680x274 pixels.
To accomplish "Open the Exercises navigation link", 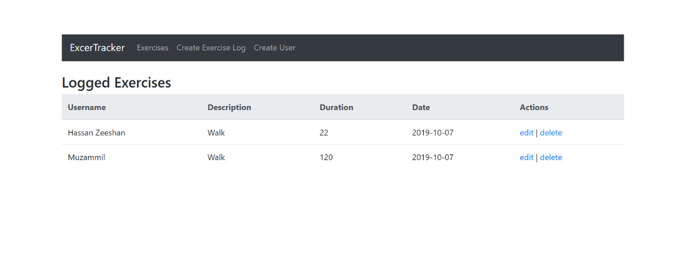I will click(x=152, y=48).
